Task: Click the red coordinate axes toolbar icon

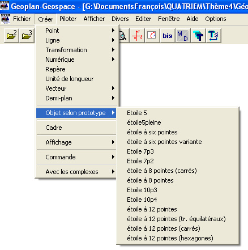Action: tap(137, 35)
